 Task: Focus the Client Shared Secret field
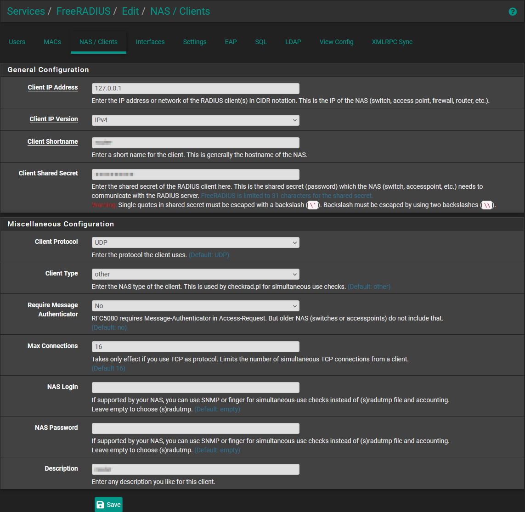[x=195, y=174]
